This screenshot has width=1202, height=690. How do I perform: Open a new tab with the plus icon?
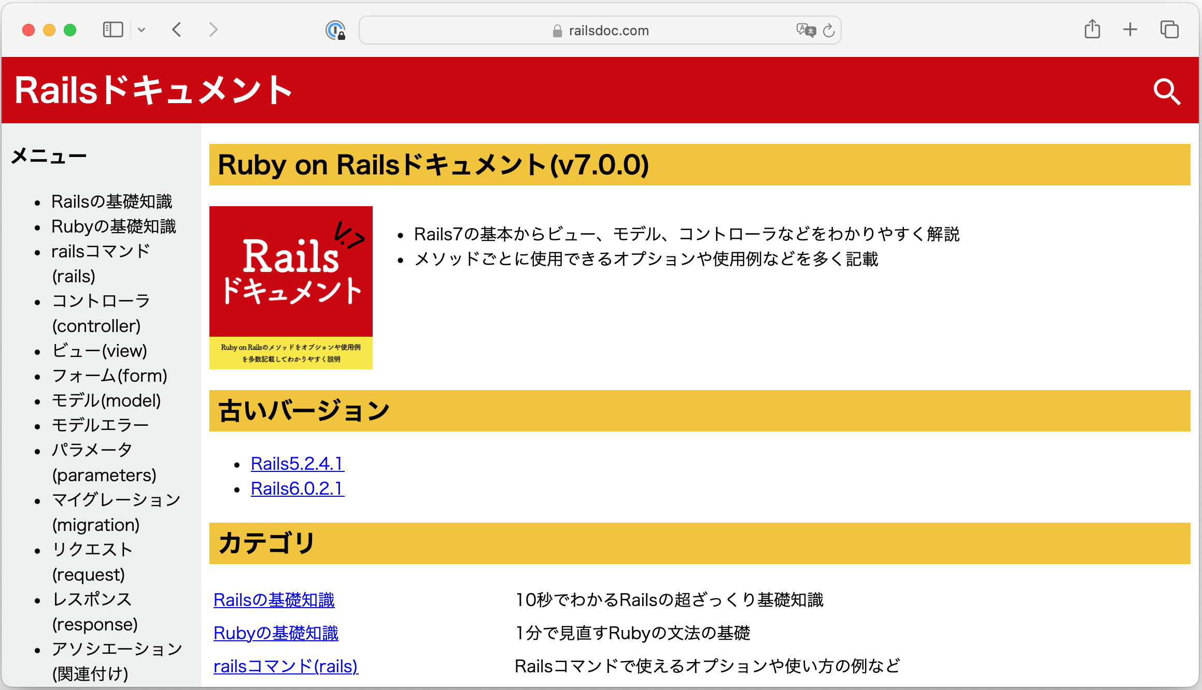pos(1130,30)
